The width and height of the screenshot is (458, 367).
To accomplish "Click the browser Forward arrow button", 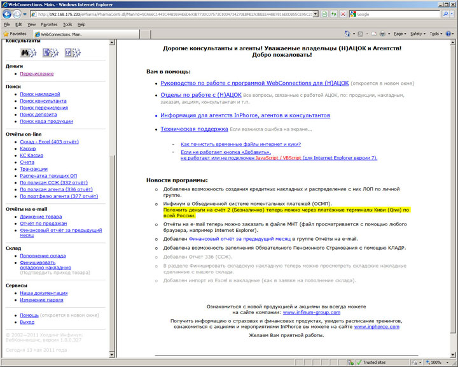I will pyautogui.click(x=17, y=14).
